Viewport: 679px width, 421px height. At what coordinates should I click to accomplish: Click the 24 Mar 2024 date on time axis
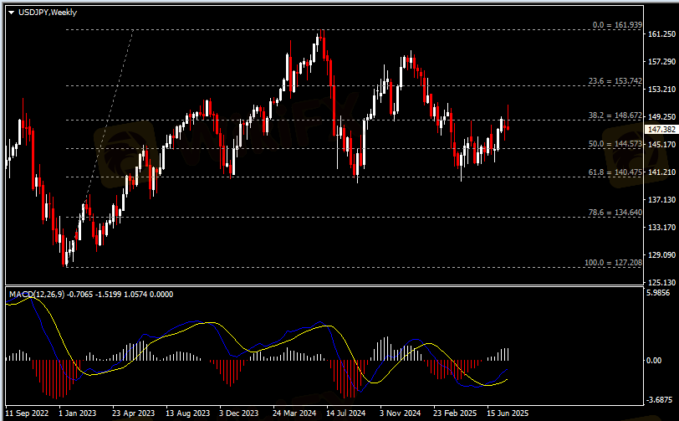tap(293, 413)
